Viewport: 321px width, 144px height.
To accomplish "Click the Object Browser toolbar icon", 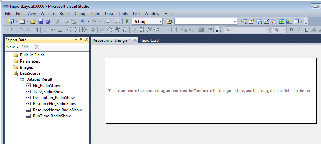I will tap(266, 21).
